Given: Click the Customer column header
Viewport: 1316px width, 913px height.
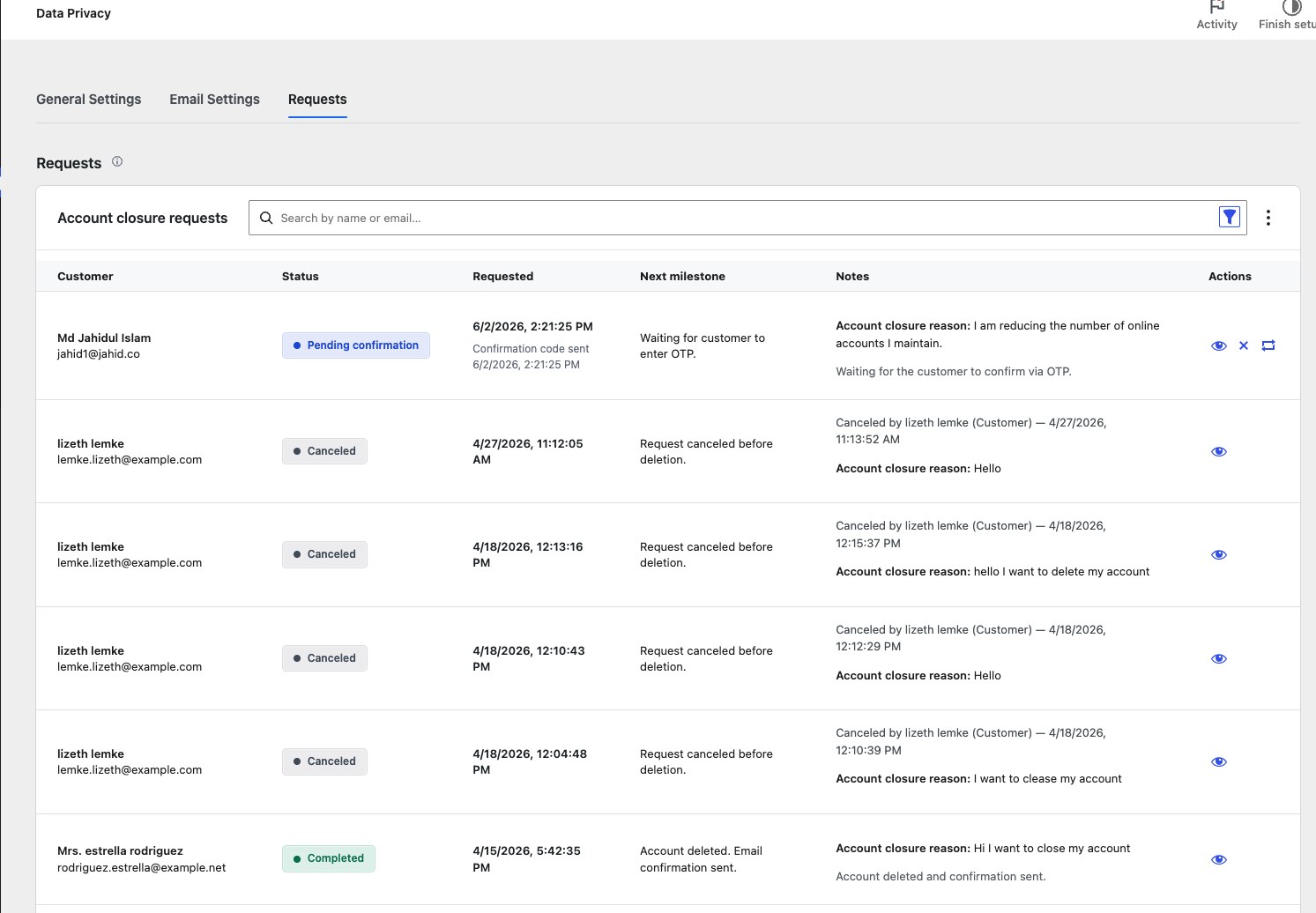Looking at the screenshot, I should pyautogui.click(x=86, y=277).
